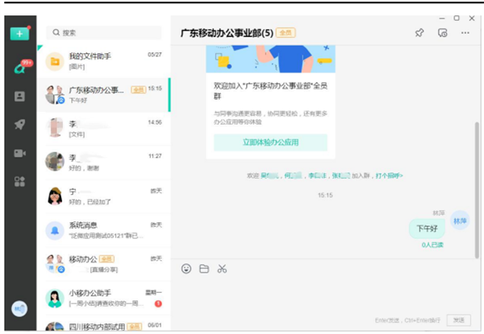The width and height of the screenshot is (484, 334).
Task: Click the 立即体验办公应用 button
Action: coord(270,142)
